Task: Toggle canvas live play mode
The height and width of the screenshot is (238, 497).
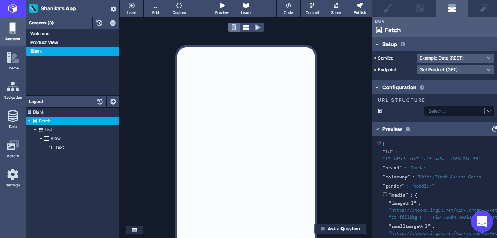Action: pos(258,27)
